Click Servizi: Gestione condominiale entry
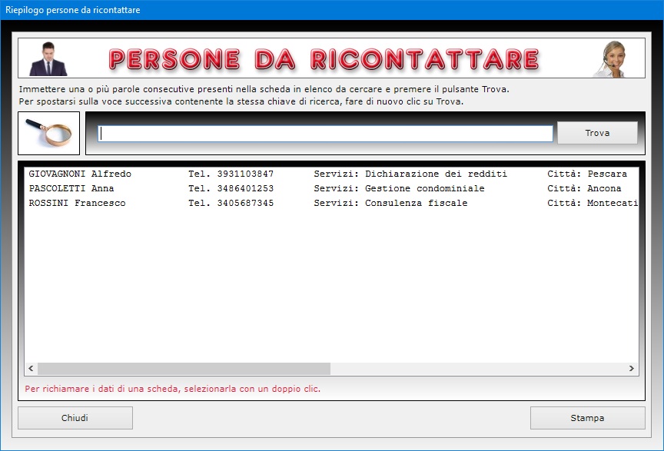The height and width of the screenshot is (451, 664). 399,188
